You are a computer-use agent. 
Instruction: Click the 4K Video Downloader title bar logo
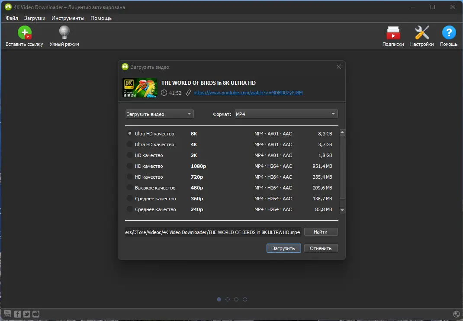click(x=8, y=7)
